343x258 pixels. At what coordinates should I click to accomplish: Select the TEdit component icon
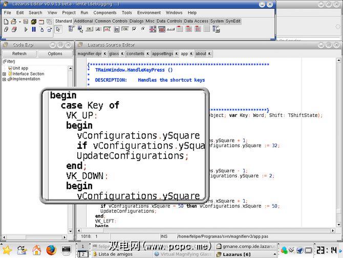point(107,29)
